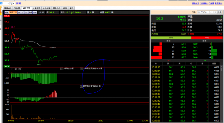Click bid price 55.7 in the order book
The width and height of the screenshot is (224, 123).
tap(184, 57)
